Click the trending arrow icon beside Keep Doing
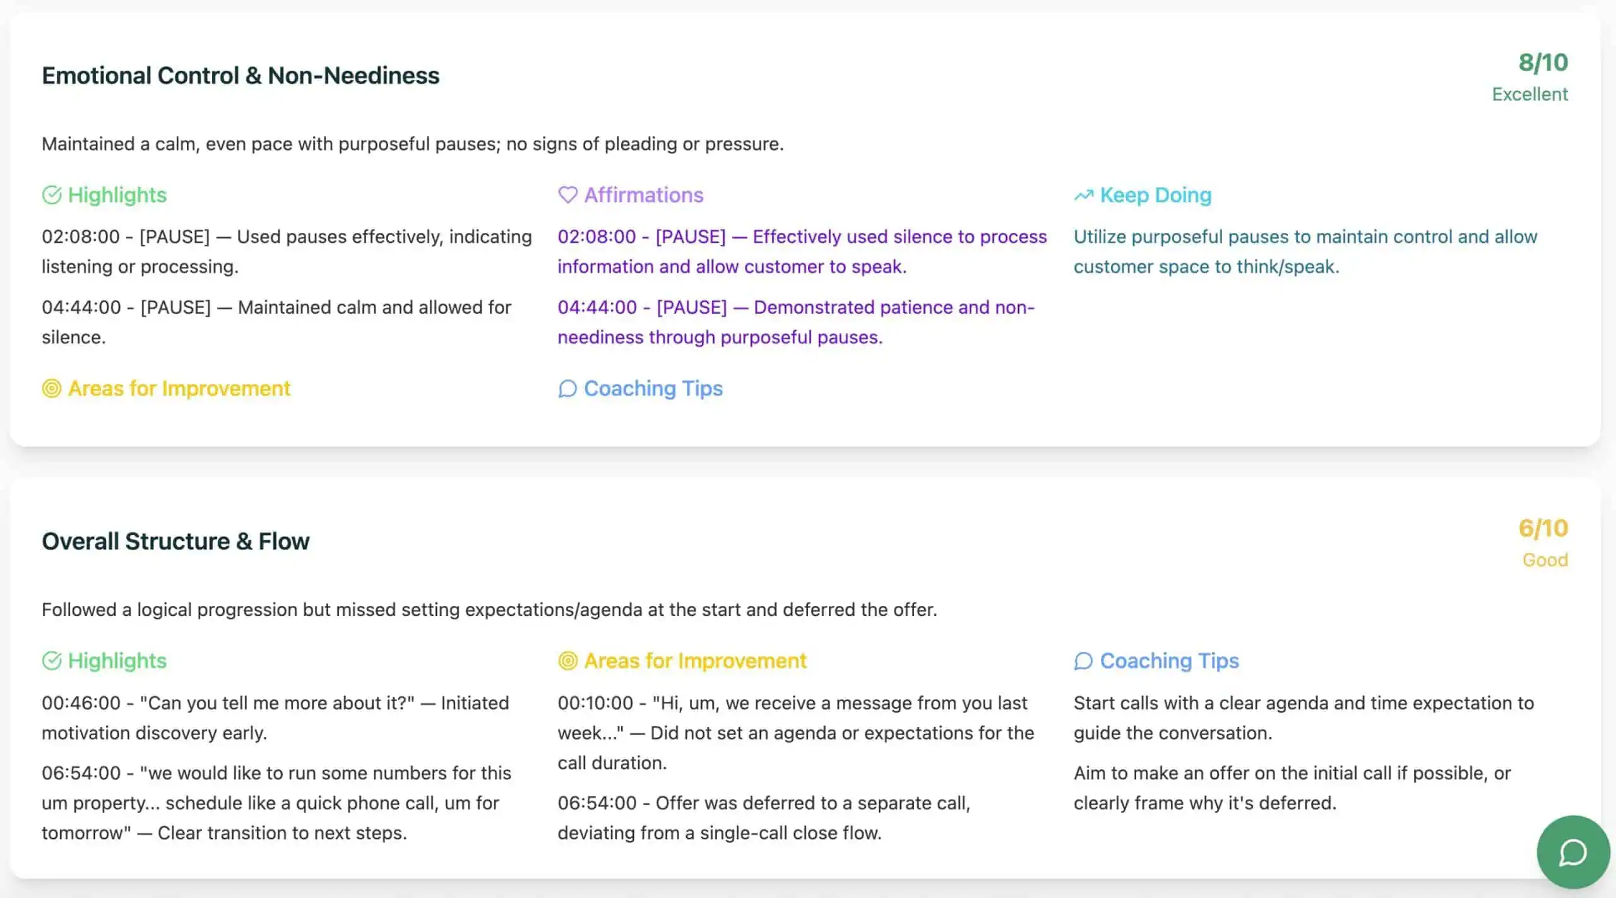This screenshot has height=898, width=1616. click(x=1083, y=196)
